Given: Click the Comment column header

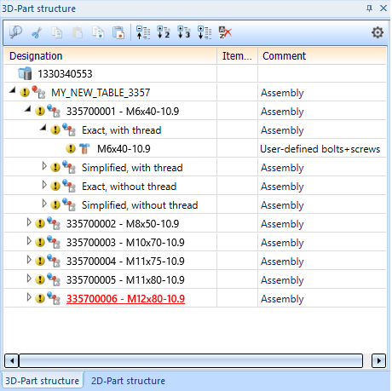Looking at the screenshot, I should (322, 56).
